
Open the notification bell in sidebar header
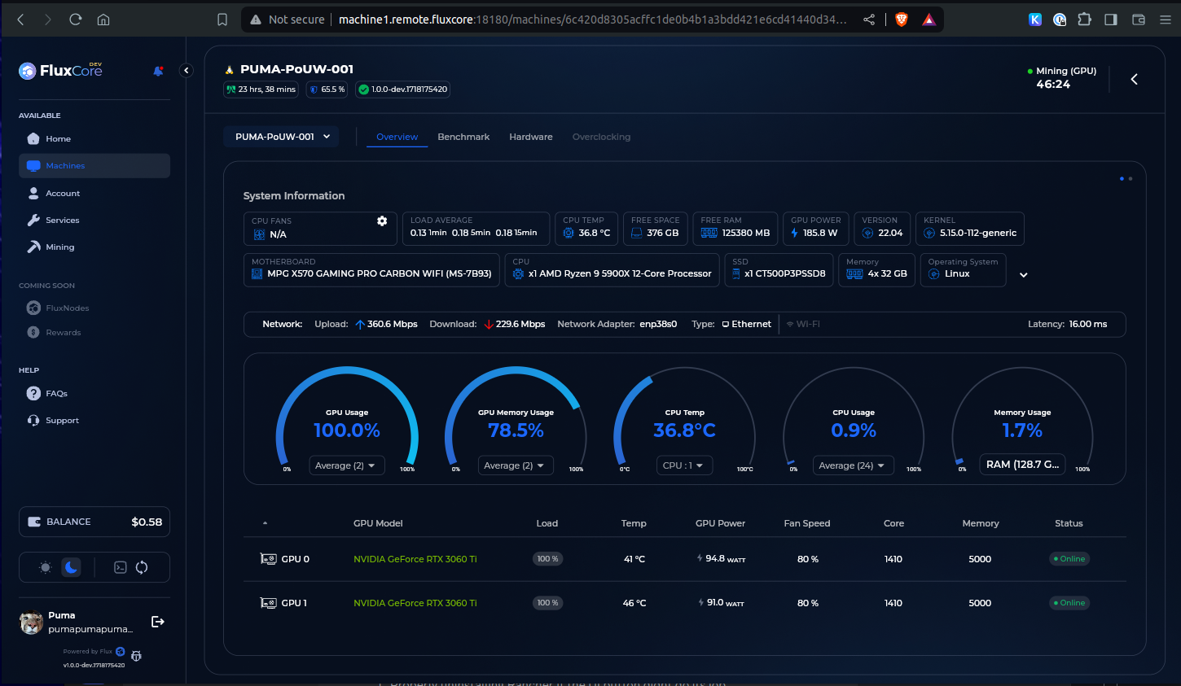pyautogui.click(x=158, y=71)
